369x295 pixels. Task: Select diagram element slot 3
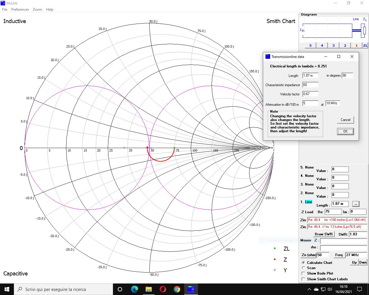tap(334, 46)
